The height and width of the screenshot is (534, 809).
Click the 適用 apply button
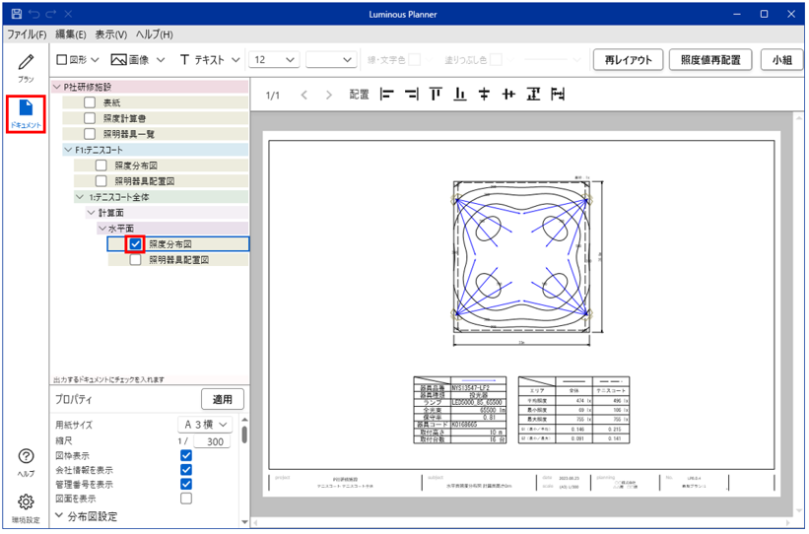(x=222, y=399)
